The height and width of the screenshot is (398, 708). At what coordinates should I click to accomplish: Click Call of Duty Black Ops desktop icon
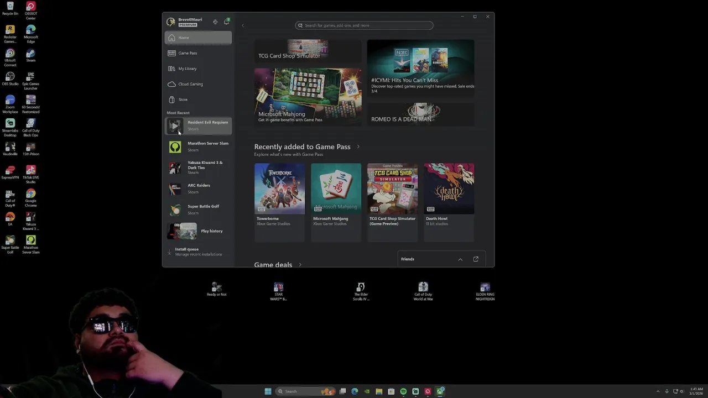coord(31,128)
